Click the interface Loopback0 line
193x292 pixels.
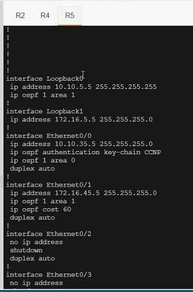click(x=45, y=79)
